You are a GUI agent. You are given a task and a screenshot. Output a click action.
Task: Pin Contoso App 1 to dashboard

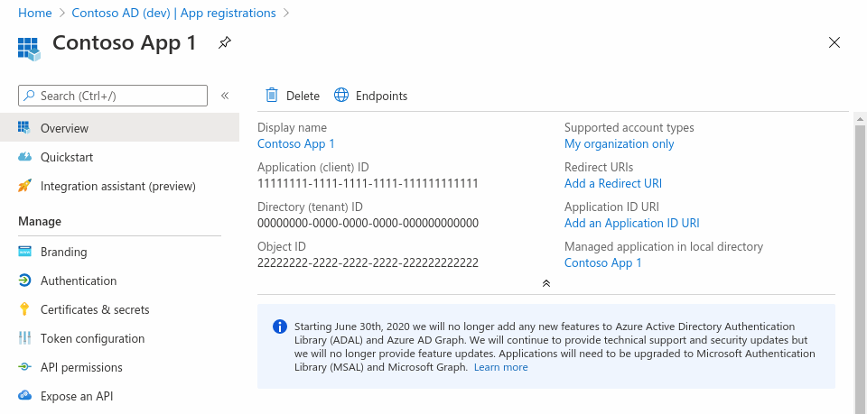[224, 42]
